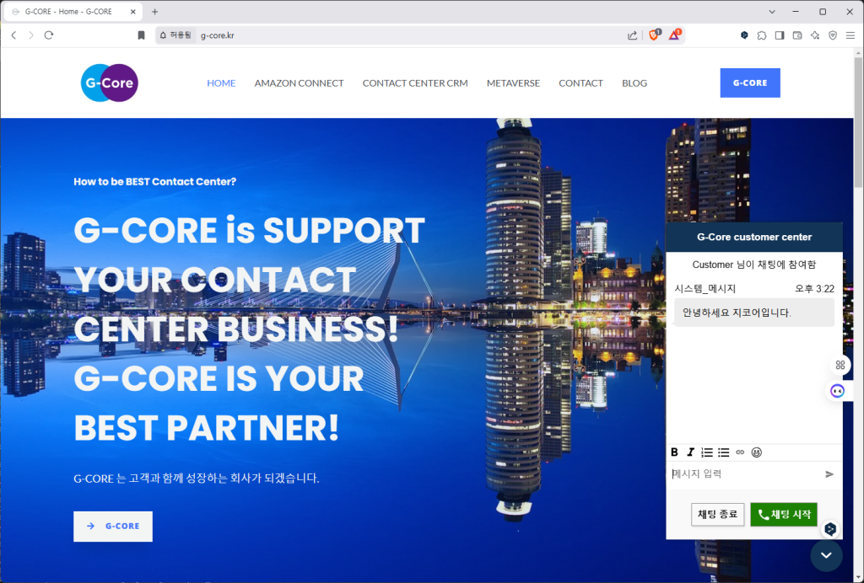Bookmark this page
The image size is (864, 583).
141,35
